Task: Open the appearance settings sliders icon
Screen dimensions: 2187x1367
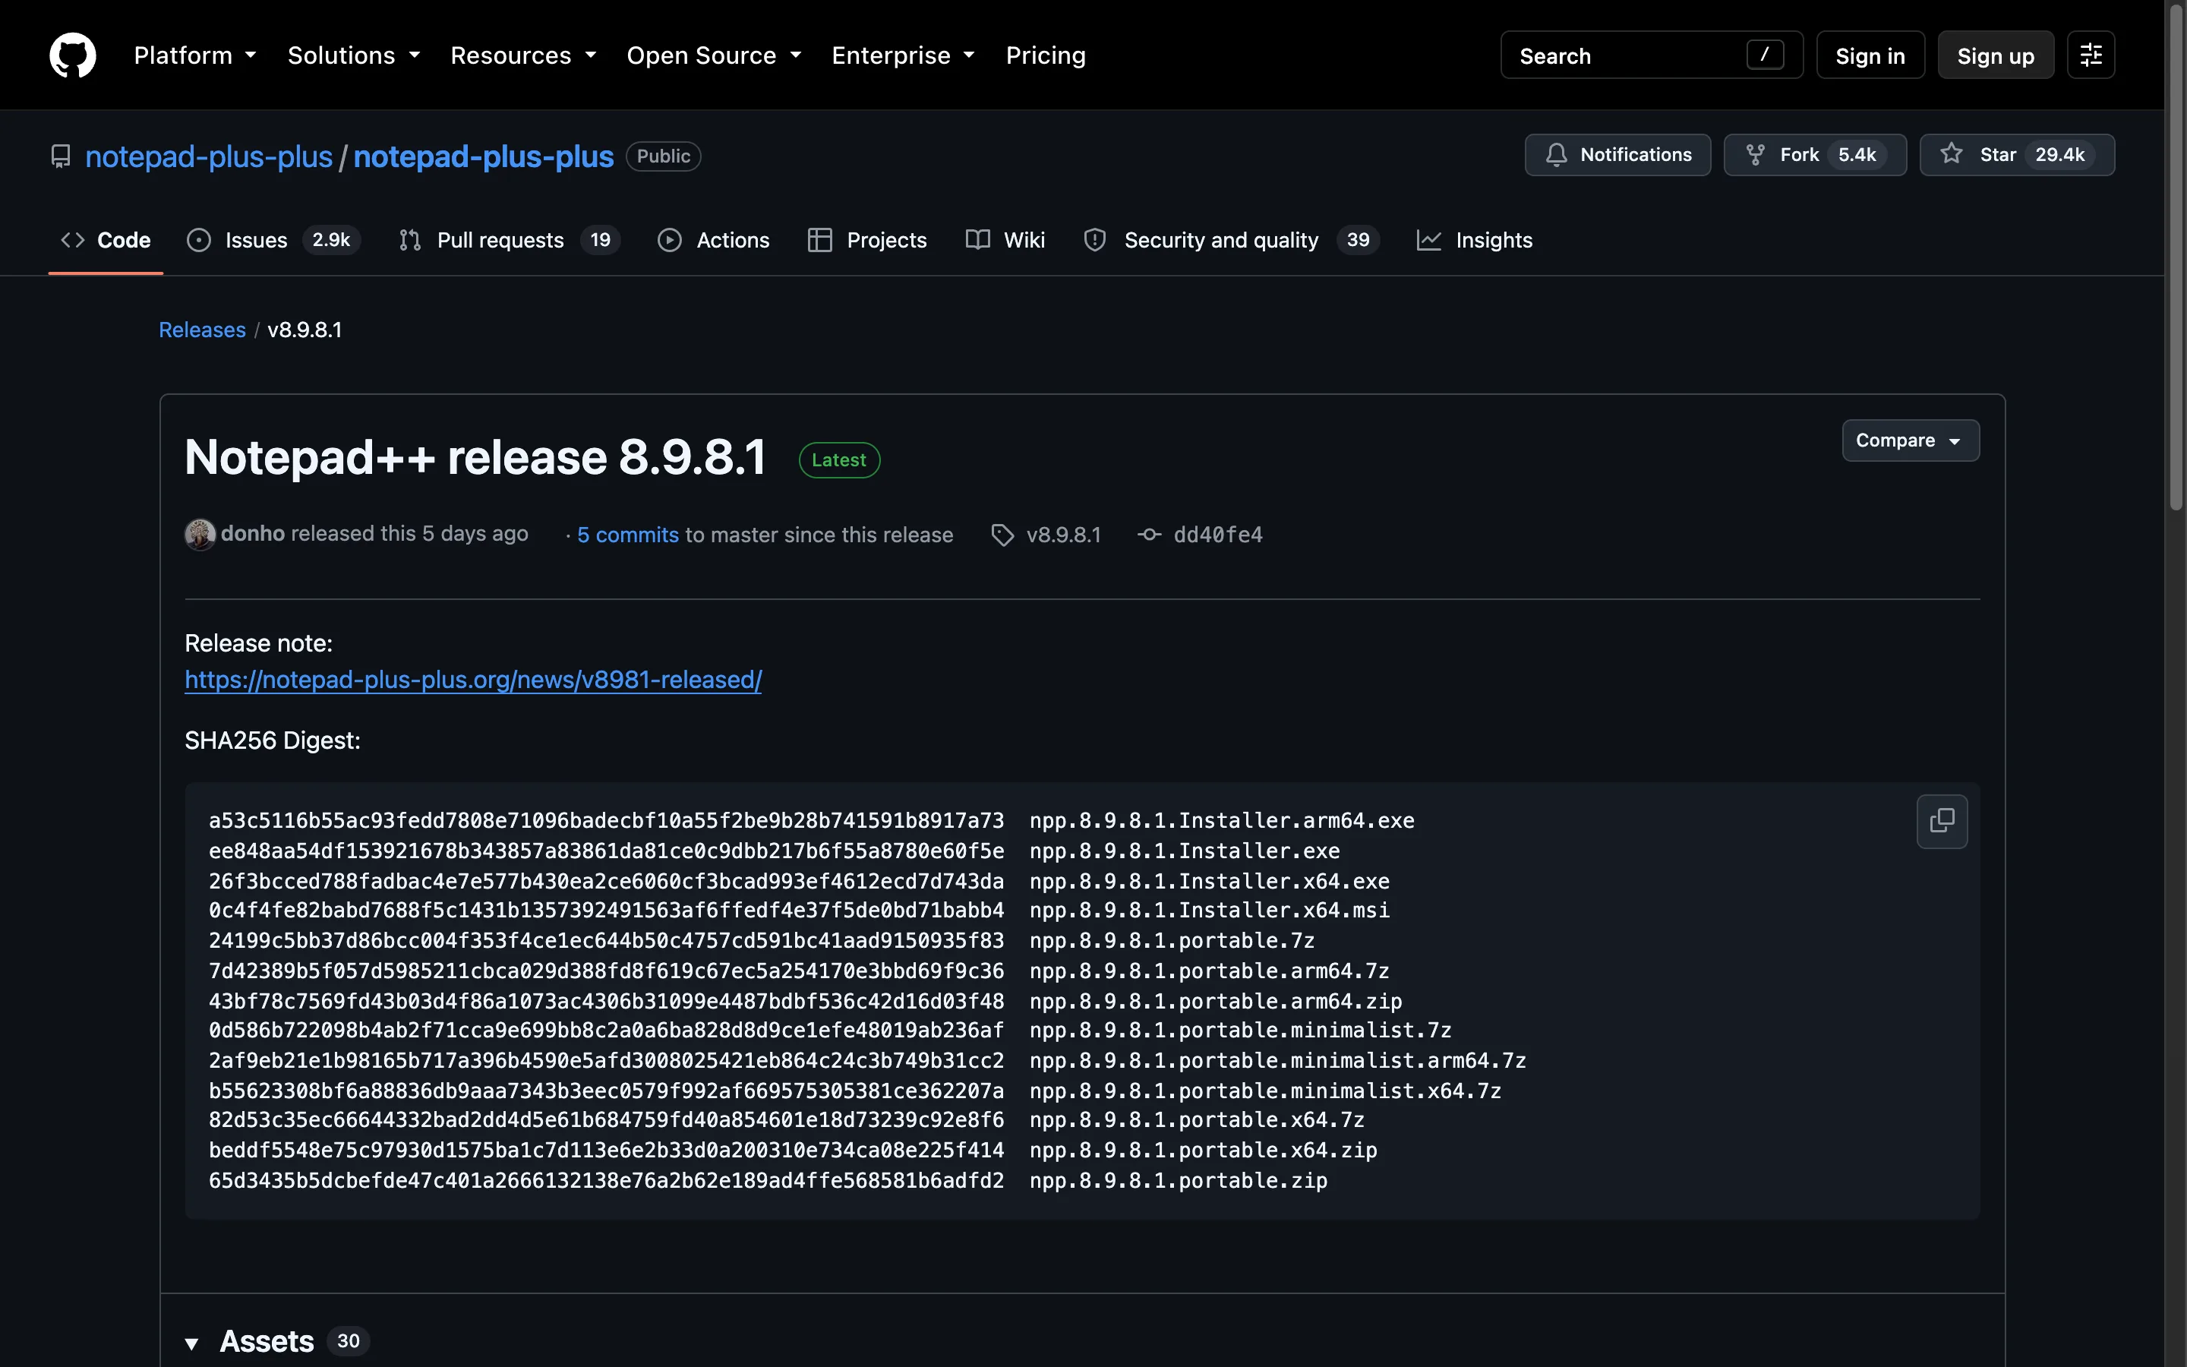Action: coord(2091,55)
